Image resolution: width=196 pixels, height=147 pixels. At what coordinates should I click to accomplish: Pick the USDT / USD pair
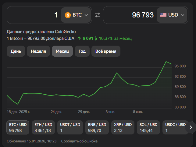coord(70,127)
